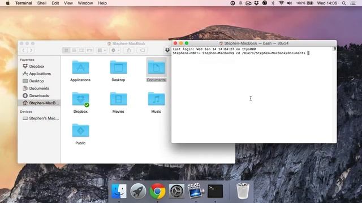
Task: Click the Terminal window title bar
Action: click(x=254, y=43)
